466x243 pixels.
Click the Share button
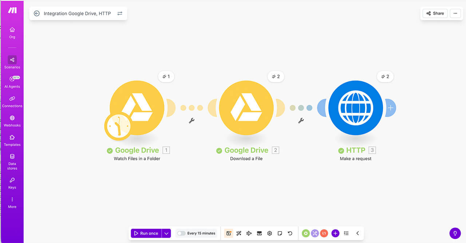click(x=435, y=13)
